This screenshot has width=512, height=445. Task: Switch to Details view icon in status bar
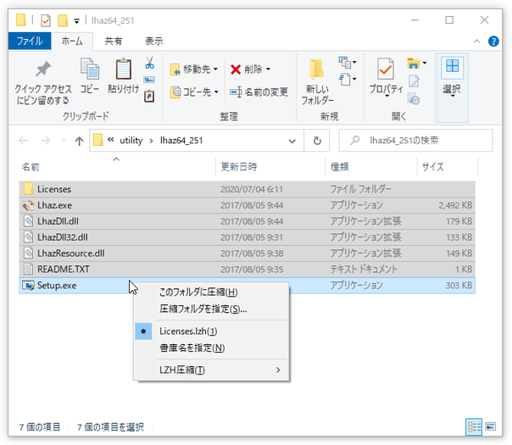point(474,426)
